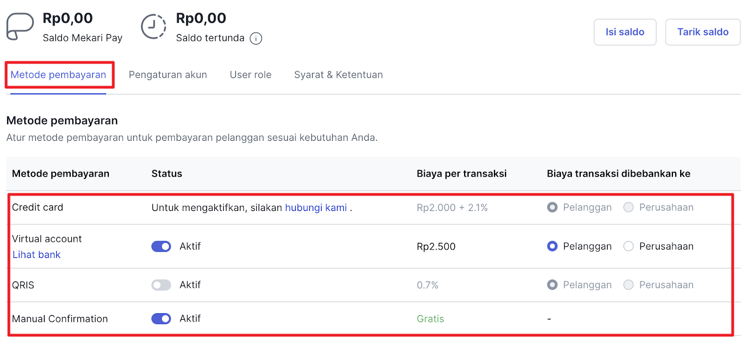This screenshot has height=354, width=752.
Task: Click the Isi saldo button
Action: (625, 32)
